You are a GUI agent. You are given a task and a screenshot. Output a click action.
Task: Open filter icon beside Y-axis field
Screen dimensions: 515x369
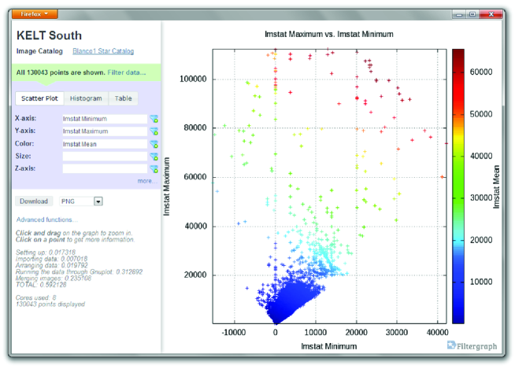(154, 131)
